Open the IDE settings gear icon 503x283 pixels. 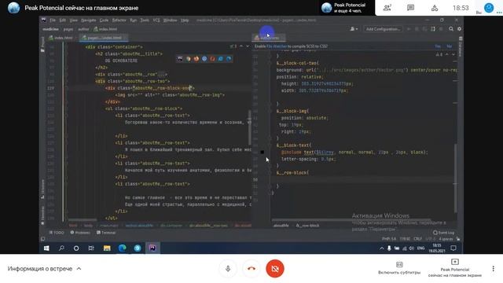459,29
